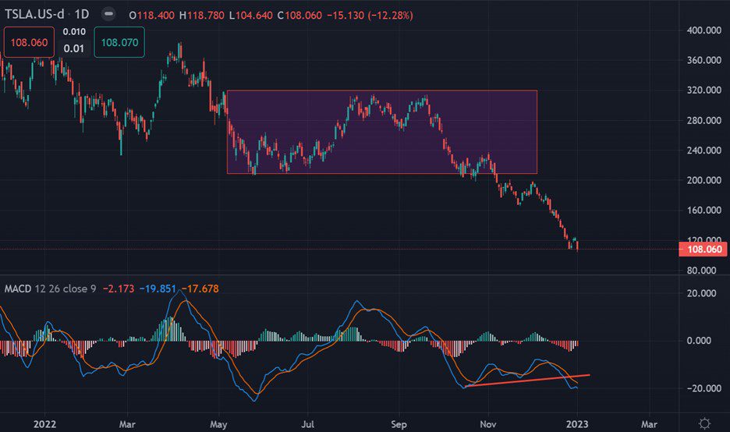This screenshot has width=730, height=432.
Task: Click the 160.000 price axis label
Action: click(x=704, y=210)
